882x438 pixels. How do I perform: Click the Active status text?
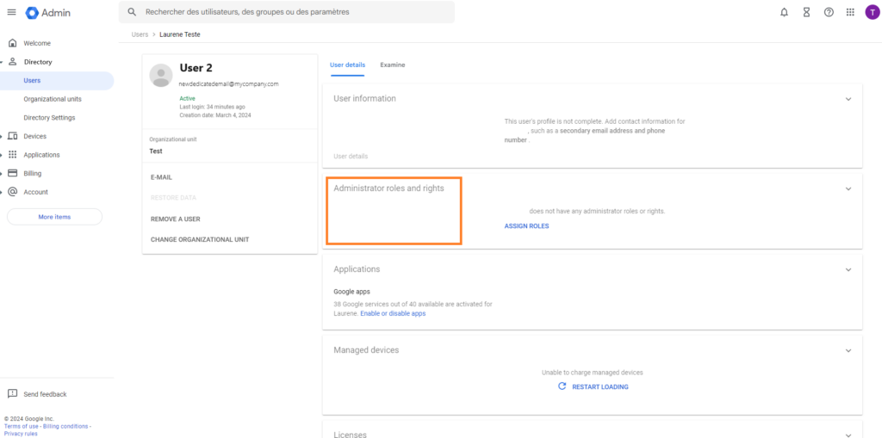pyautogui.click(x=187, y=98)
